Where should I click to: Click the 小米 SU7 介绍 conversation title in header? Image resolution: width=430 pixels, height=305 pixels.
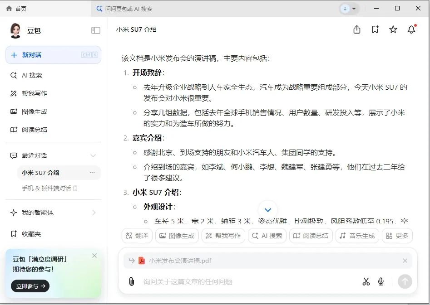pos(136,29)
